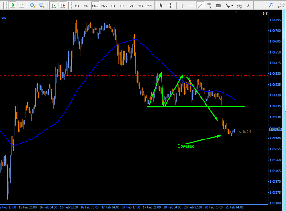Toggle auto scroll to latest bar
This screenshot has height=211, width=286.
point(54,6)
